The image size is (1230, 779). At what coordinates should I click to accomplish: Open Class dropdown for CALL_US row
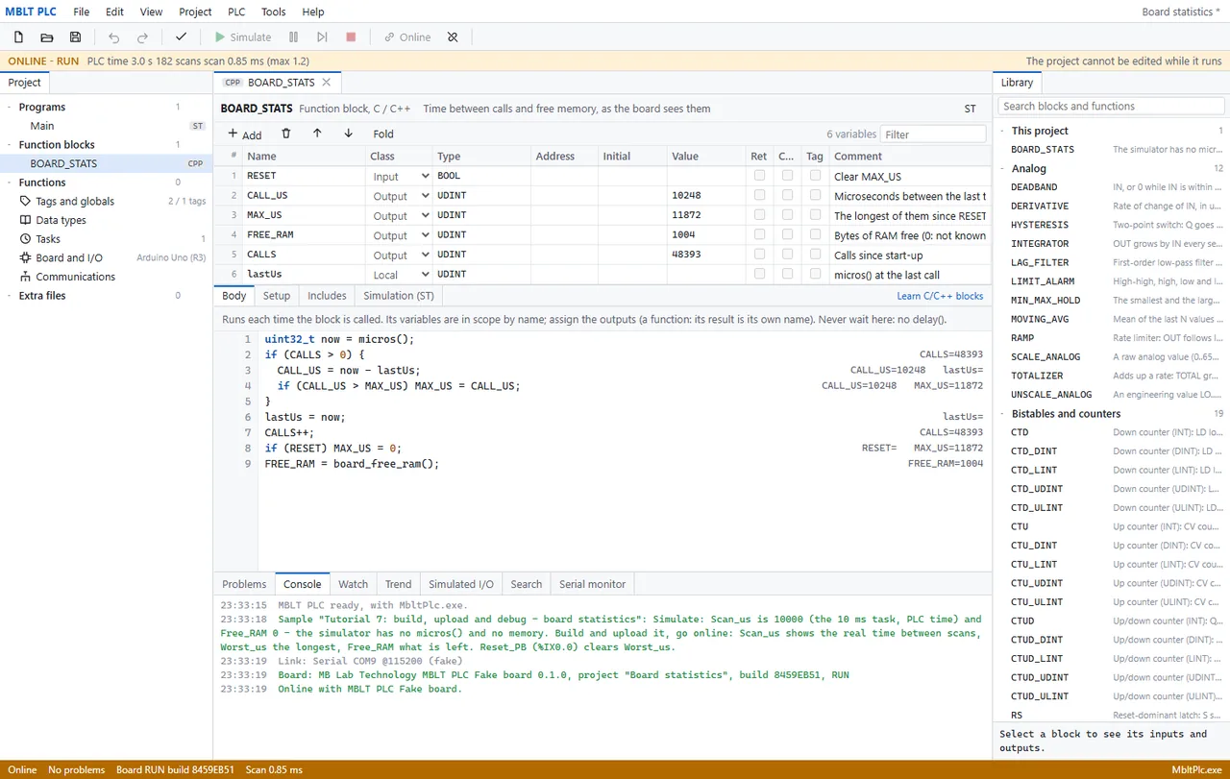click(x=401, y=196)
